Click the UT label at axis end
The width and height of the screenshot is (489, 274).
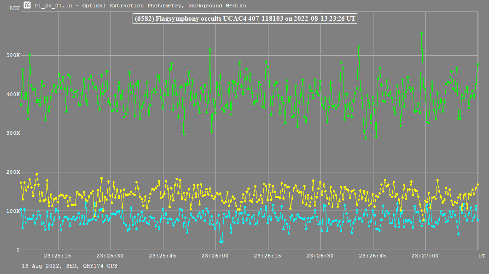pyautogui.click(x=481, y=255)
